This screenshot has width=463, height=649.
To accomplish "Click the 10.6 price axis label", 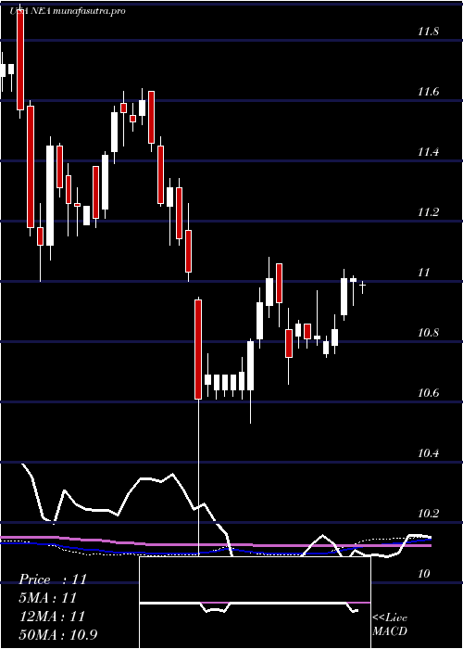I will click(428, 393).
